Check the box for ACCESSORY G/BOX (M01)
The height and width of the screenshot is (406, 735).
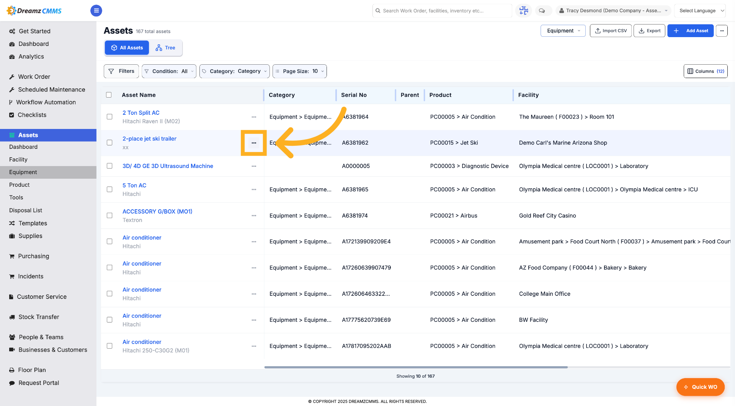[109, 215]
